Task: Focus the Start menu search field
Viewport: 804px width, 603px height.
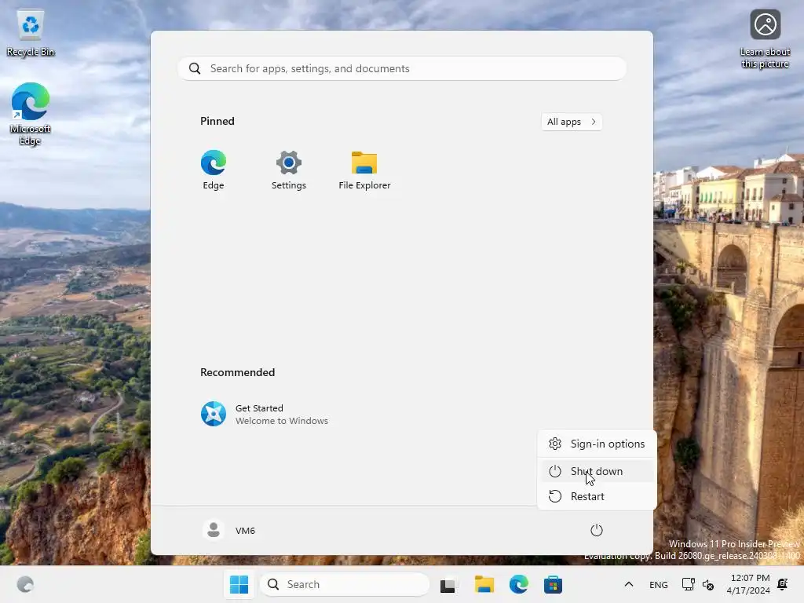Action: (x=402, y=69)
